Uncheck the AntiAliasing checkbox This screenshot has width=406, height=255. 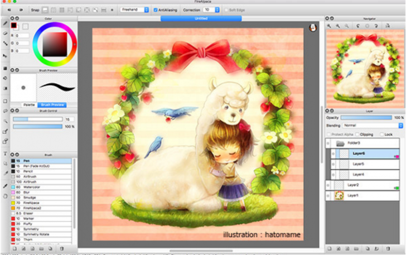click(156, 10)
